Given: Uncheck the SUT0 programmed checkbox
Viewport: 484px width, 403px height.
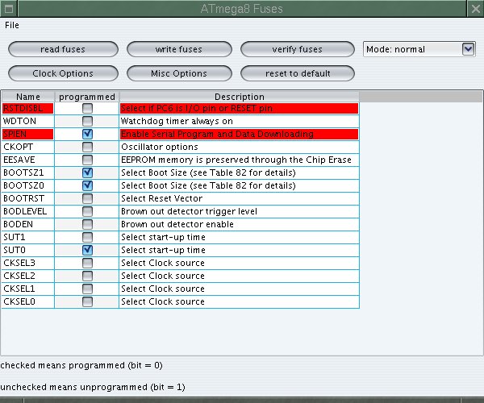Looking at the screenshot, I should [x=87, y=250].
